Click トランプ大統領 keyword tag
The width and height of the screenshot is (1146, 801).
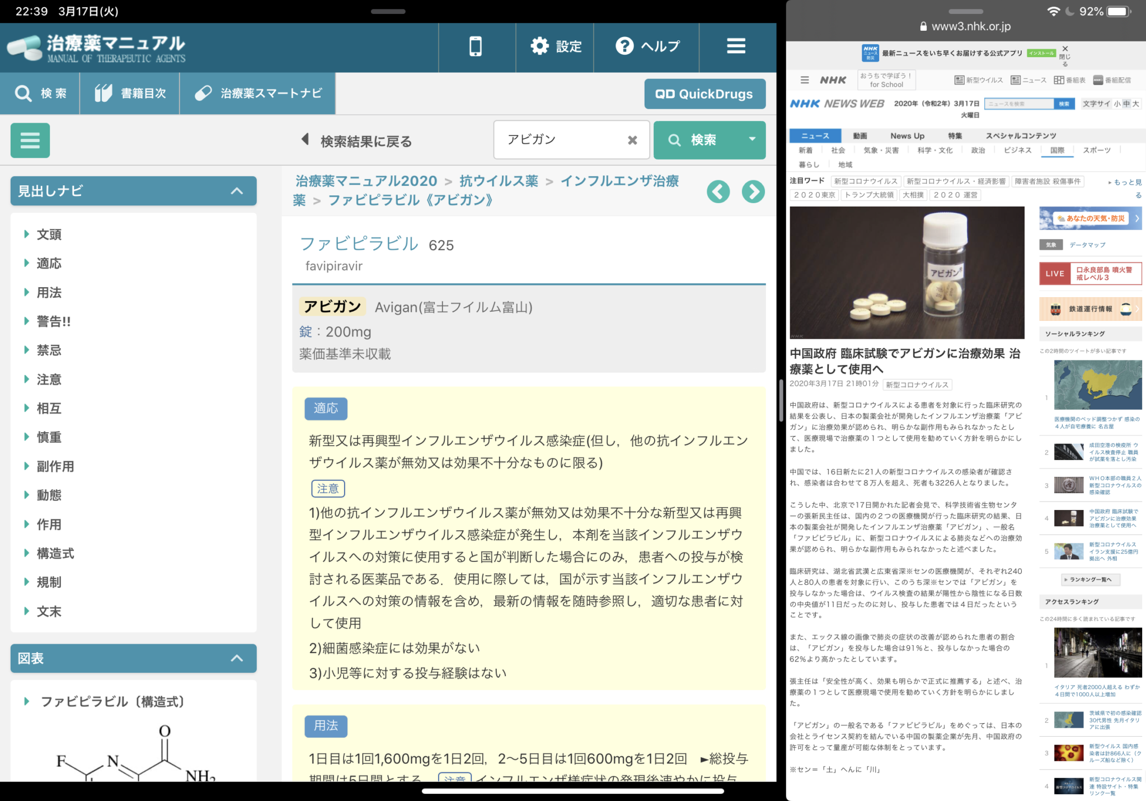coord(869,195)
